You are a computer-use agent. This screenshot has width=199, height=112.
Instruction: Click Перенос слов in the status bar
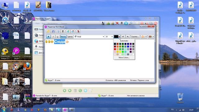click(143, 80)
